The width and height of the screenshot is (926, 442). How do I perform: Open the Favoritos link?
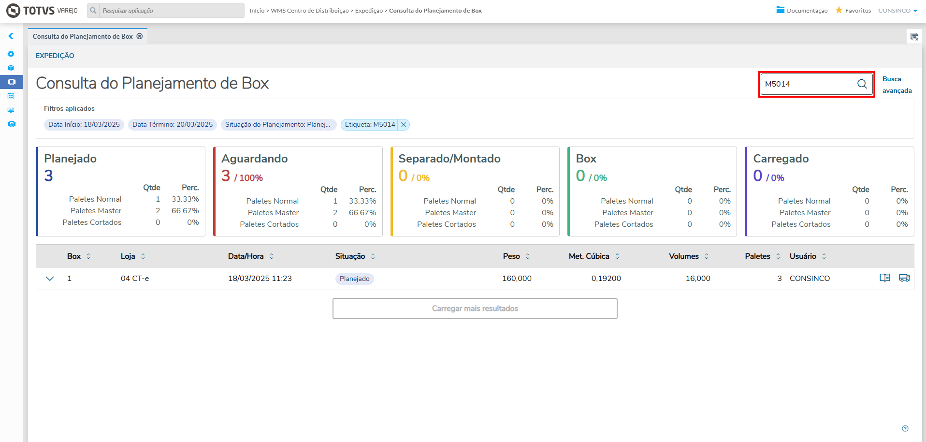pos(858,11)
